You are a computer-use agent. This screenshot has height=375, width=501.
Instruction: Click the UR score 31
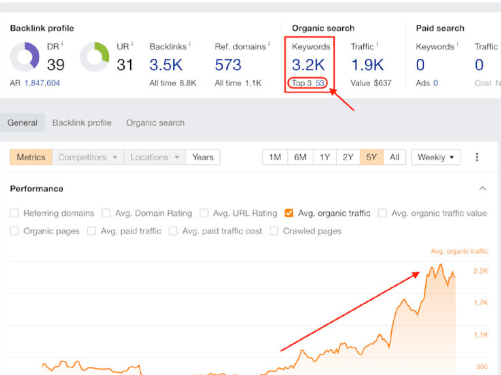click(125, 65)
